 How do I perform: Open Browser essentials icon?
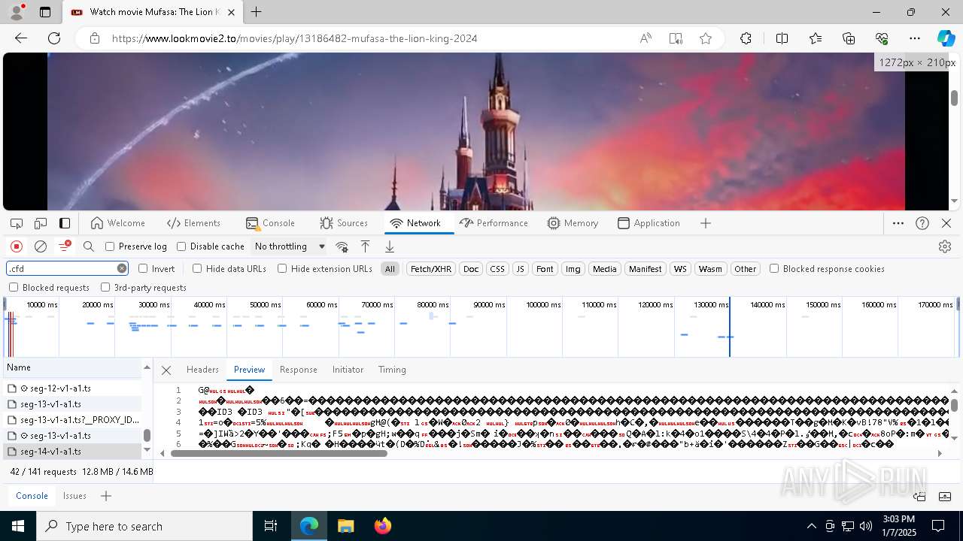pos(882,38)
